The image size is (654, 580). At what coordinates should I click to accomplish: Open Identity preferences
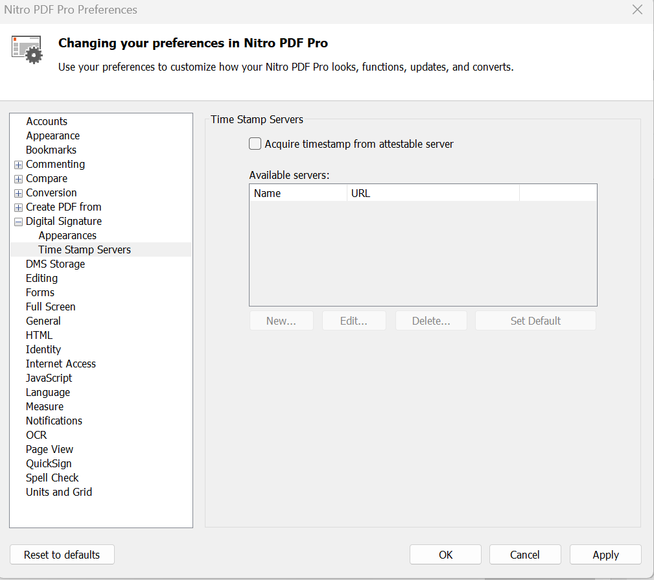(x=43, y=349)
